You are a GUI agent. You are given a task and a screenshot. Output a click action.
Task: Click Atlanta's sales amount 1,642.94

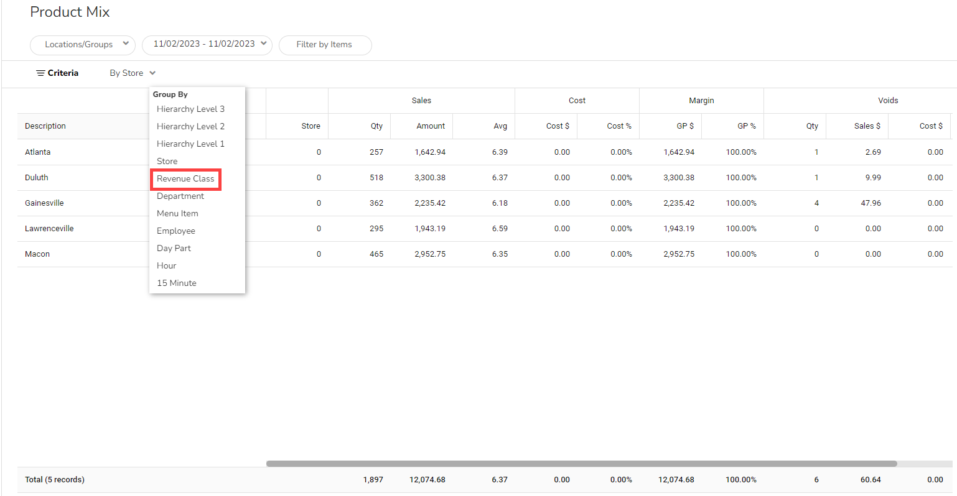[430, 152]
